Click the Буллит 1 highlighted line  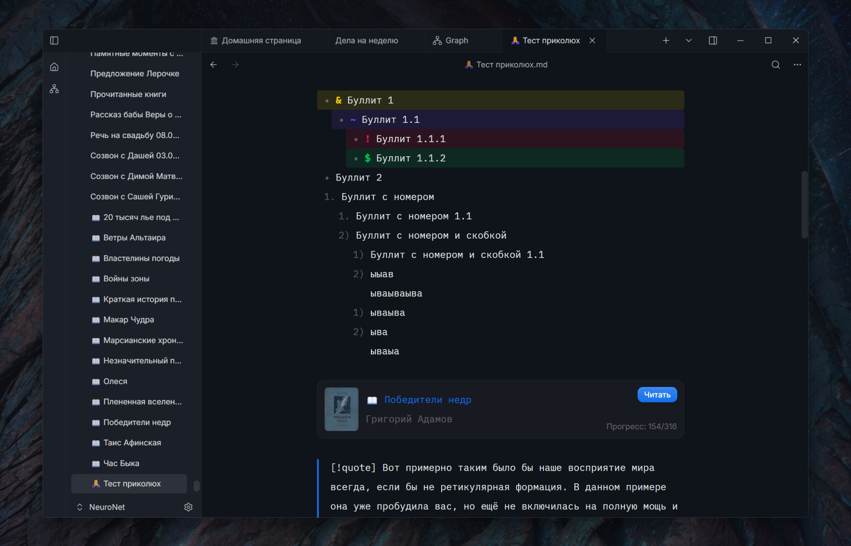[x=500, y=100]
